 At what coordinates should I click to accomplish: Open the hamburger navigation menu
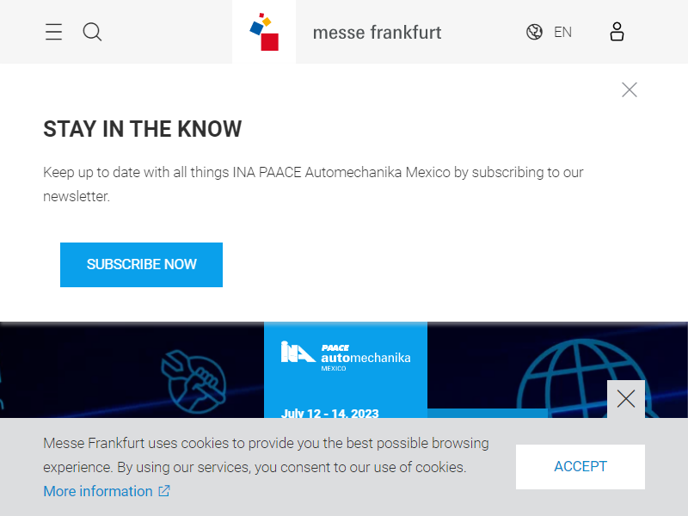(53, 32)
